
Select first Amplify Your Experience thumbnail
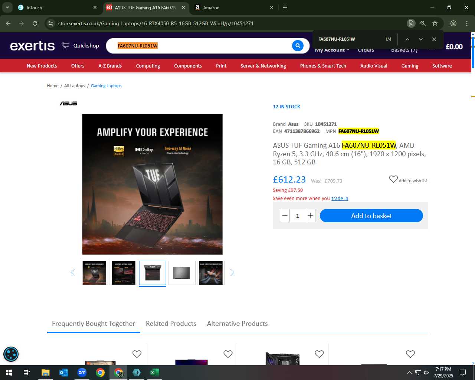click(95, 273)
